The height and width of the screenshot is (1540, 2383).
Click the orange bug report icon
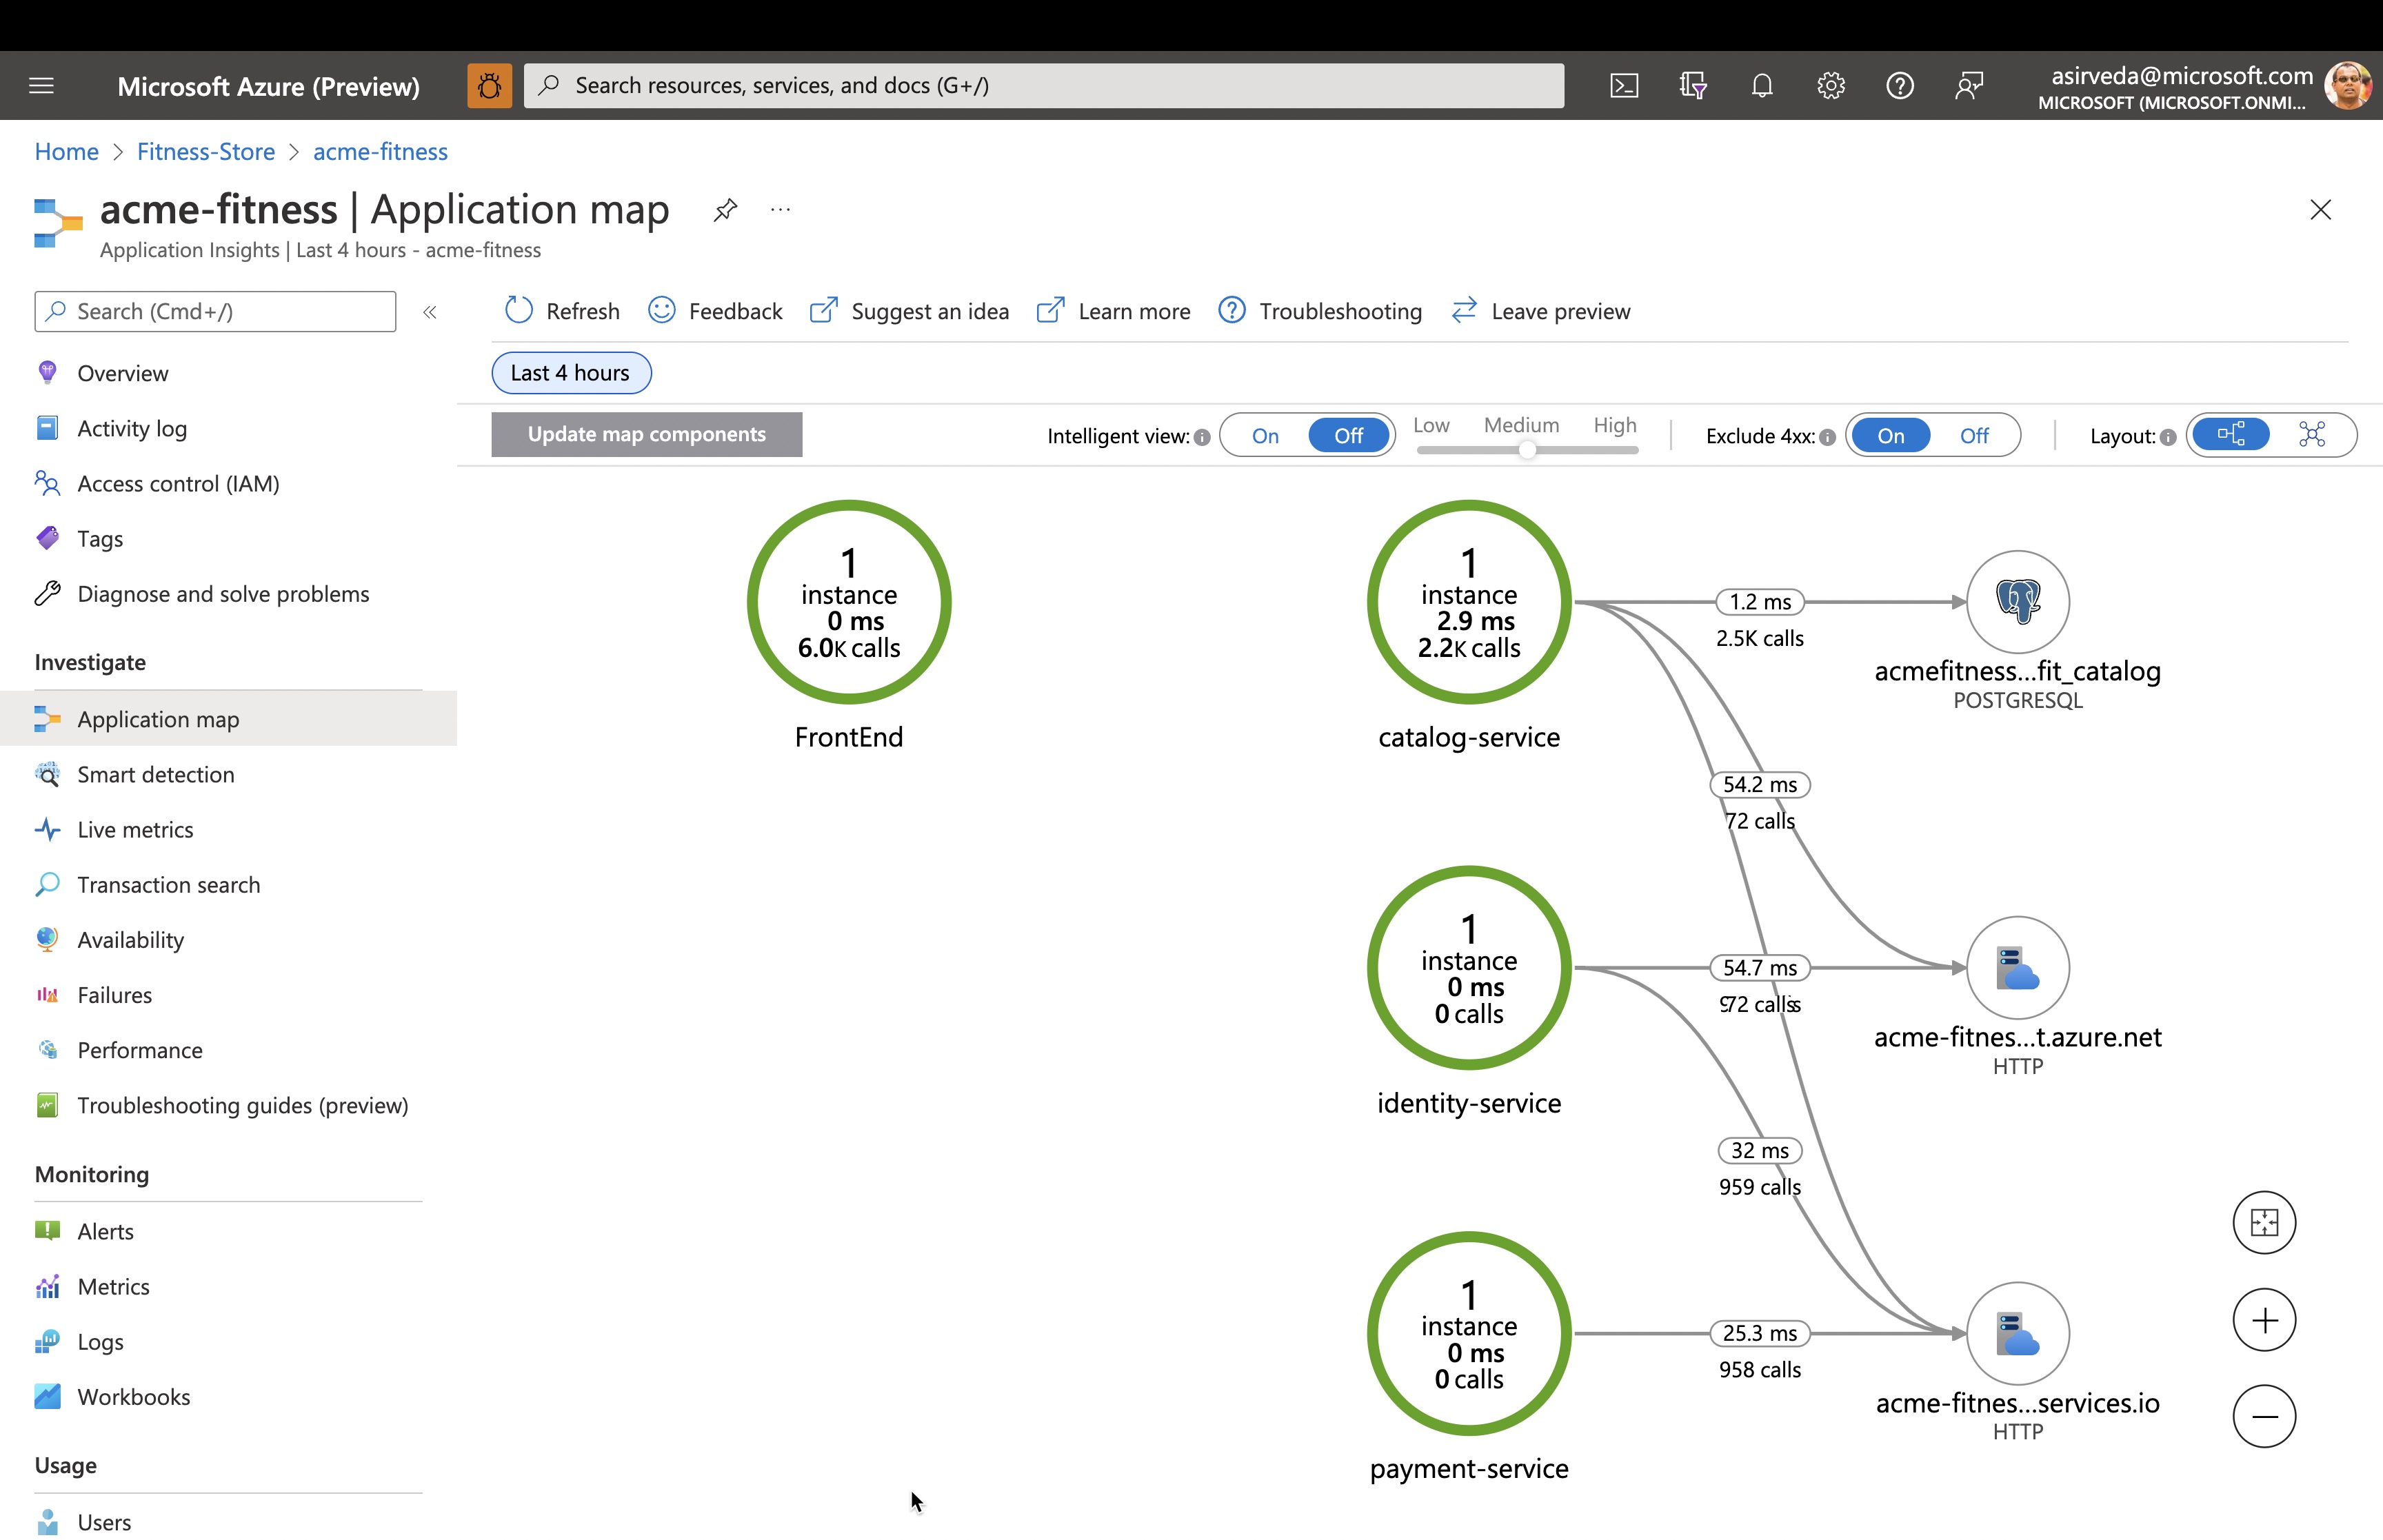pyautogui.click(x=489, y=86)
